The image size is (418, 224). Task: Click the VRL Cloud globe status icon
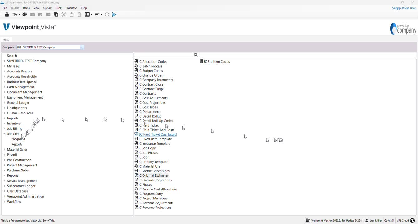click(412, 221)
